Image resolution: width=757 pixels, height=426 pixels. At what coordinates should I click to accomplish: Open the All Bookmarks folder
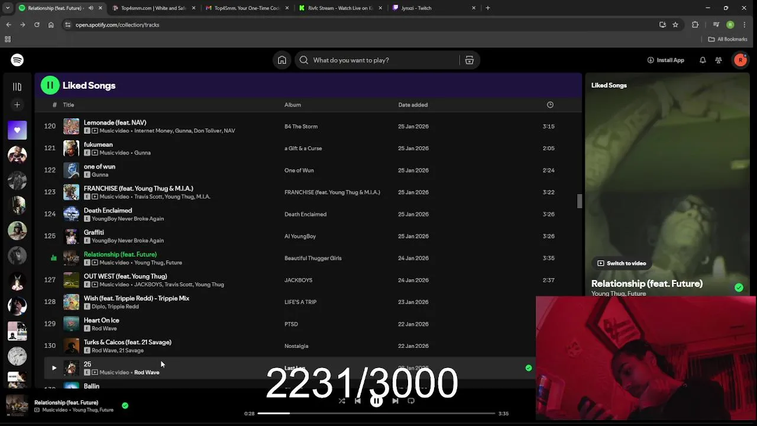(x=728, y=39)
